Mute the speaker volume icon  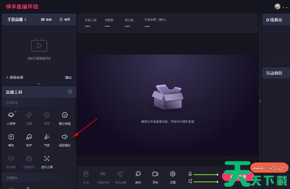point(190,181)
